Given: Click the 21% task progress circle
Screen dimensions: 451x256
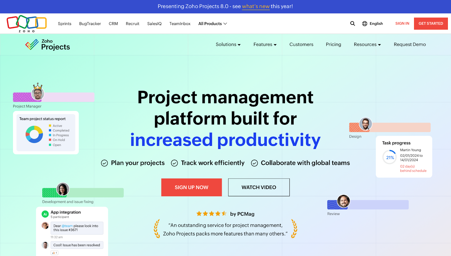Looking at the screenshot, I should (x=389, y=157).
